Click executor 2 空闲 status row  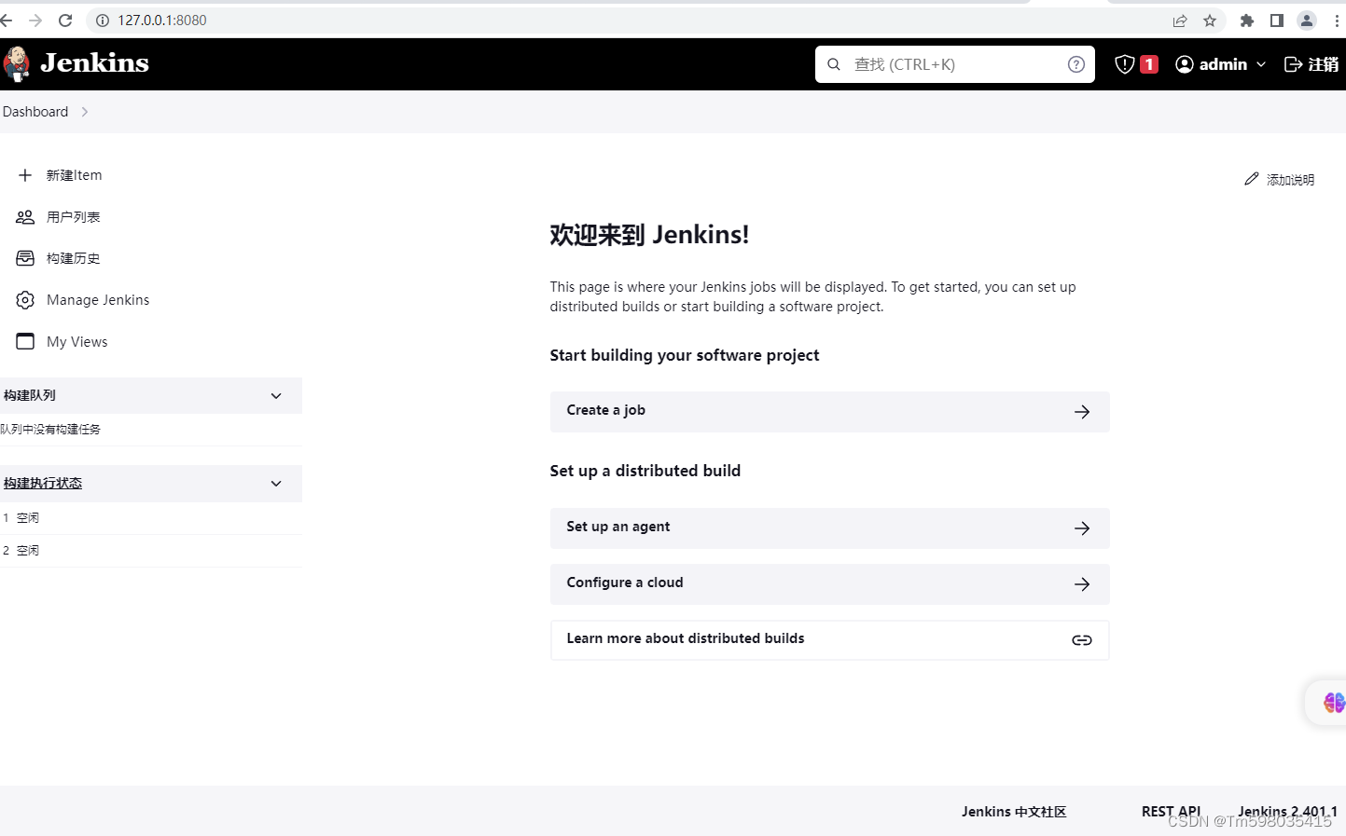(151, 551)
